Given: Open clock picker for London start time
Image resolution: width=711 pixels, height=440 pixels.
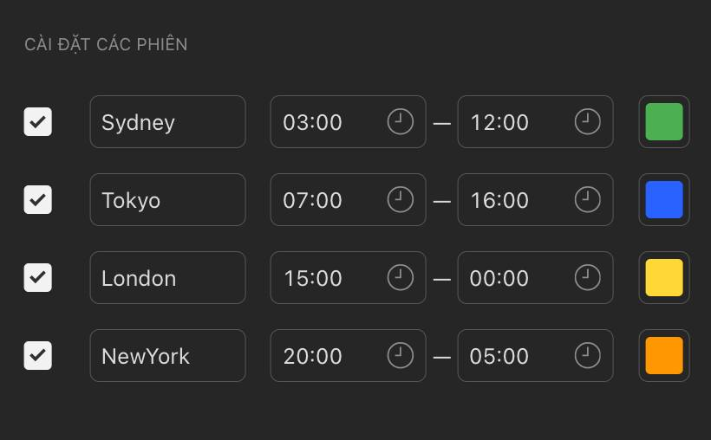Looking at the screenshot, I should point(401,277).
